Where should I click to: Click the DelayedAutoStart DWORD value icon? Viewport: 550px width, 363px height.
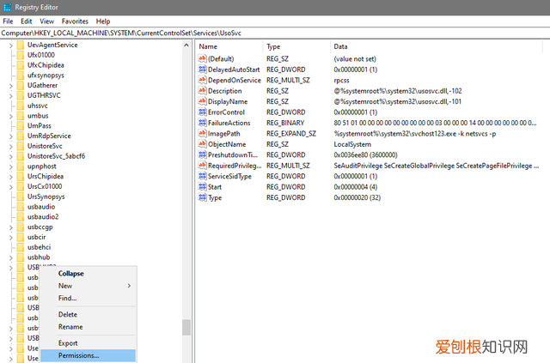coord(202,69)
